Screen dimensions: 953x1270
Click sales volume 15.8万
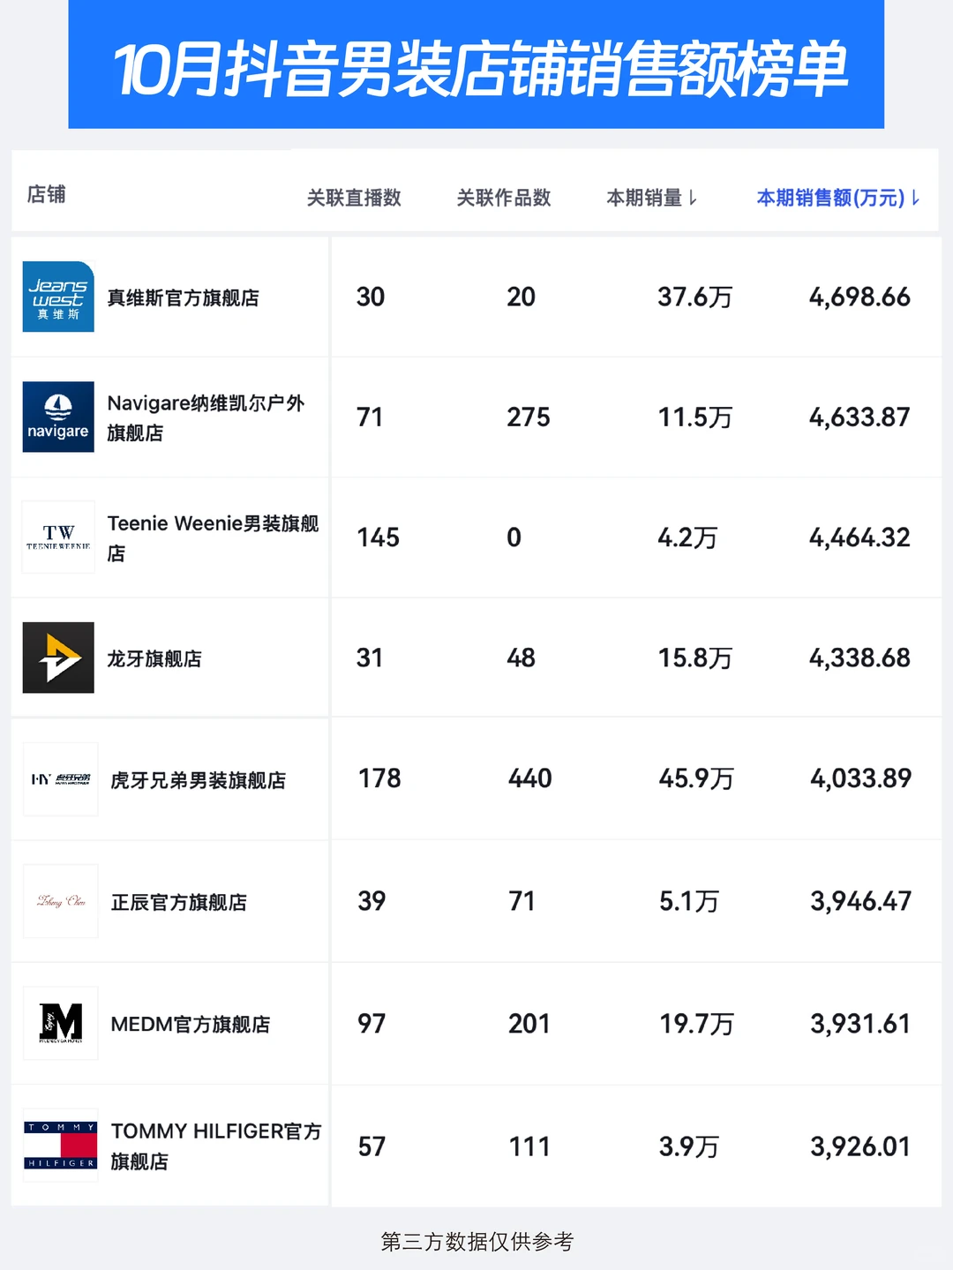click(695, 658)
